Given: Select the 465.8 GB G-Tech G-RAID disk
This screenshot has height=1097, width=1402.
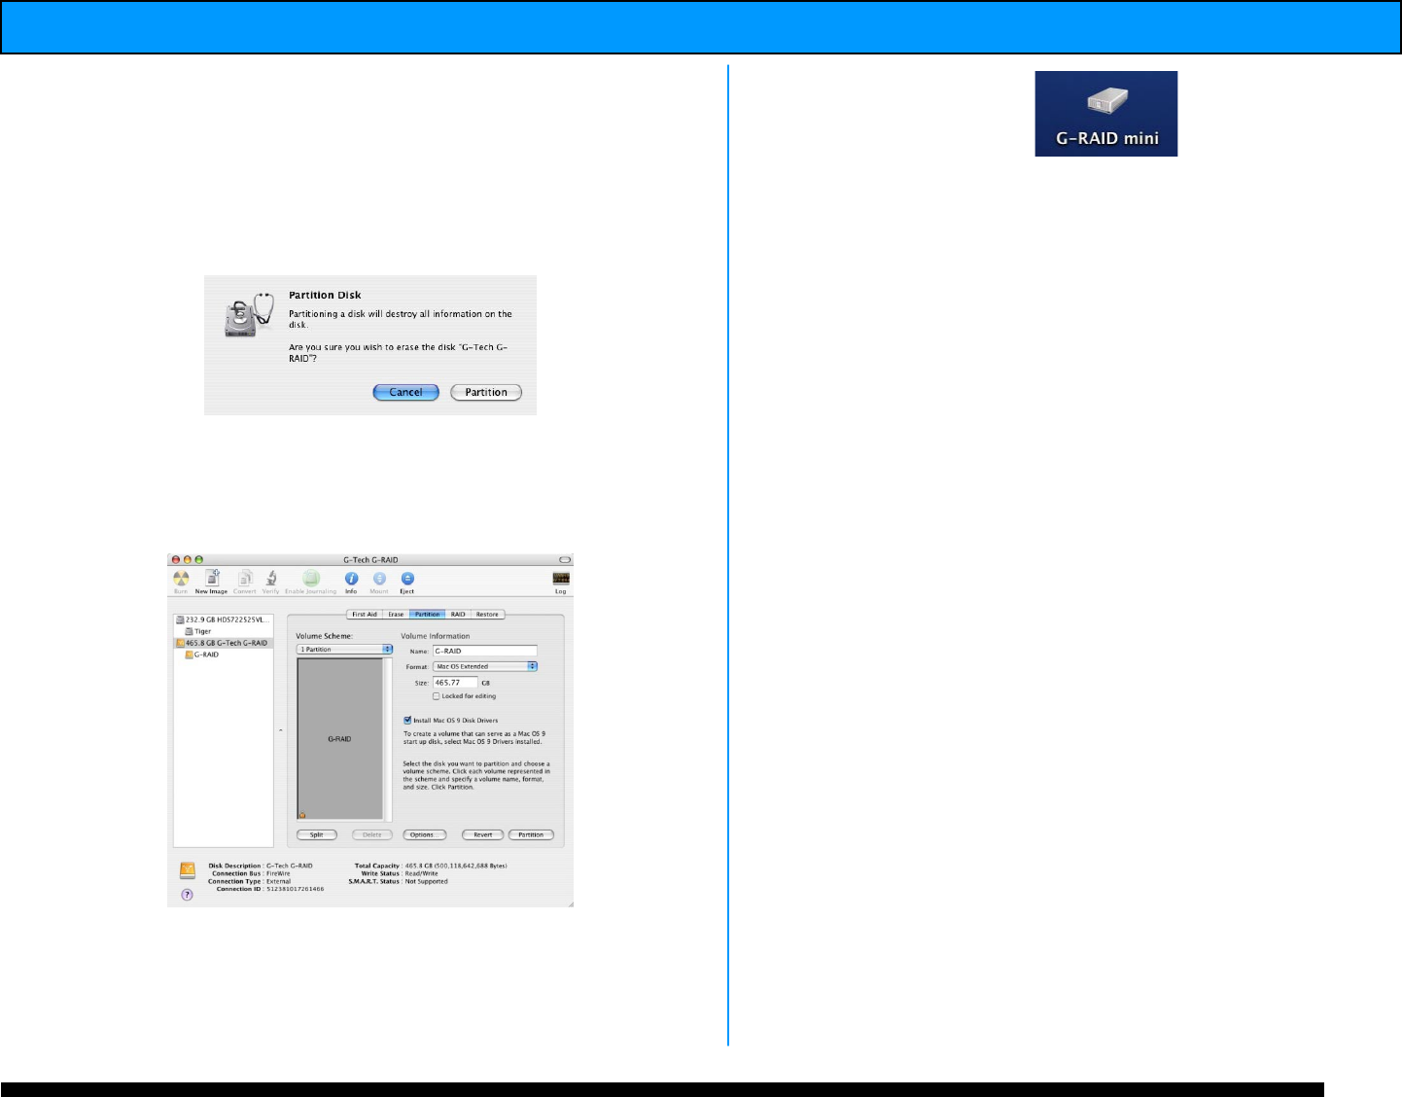Looking at the screenshot, I should point(226,643).
